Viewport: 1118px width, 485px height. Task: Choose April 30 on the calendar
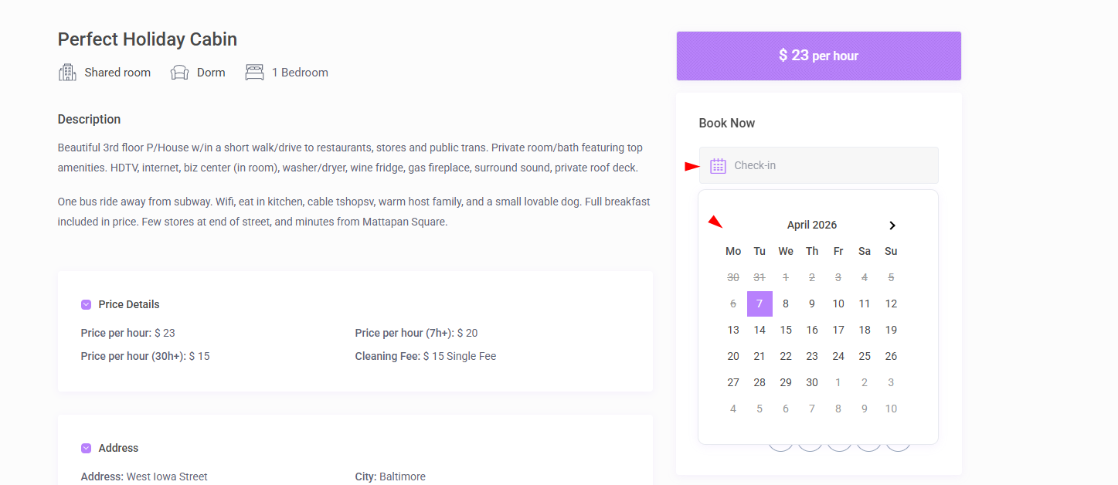[x=812, y=382]
